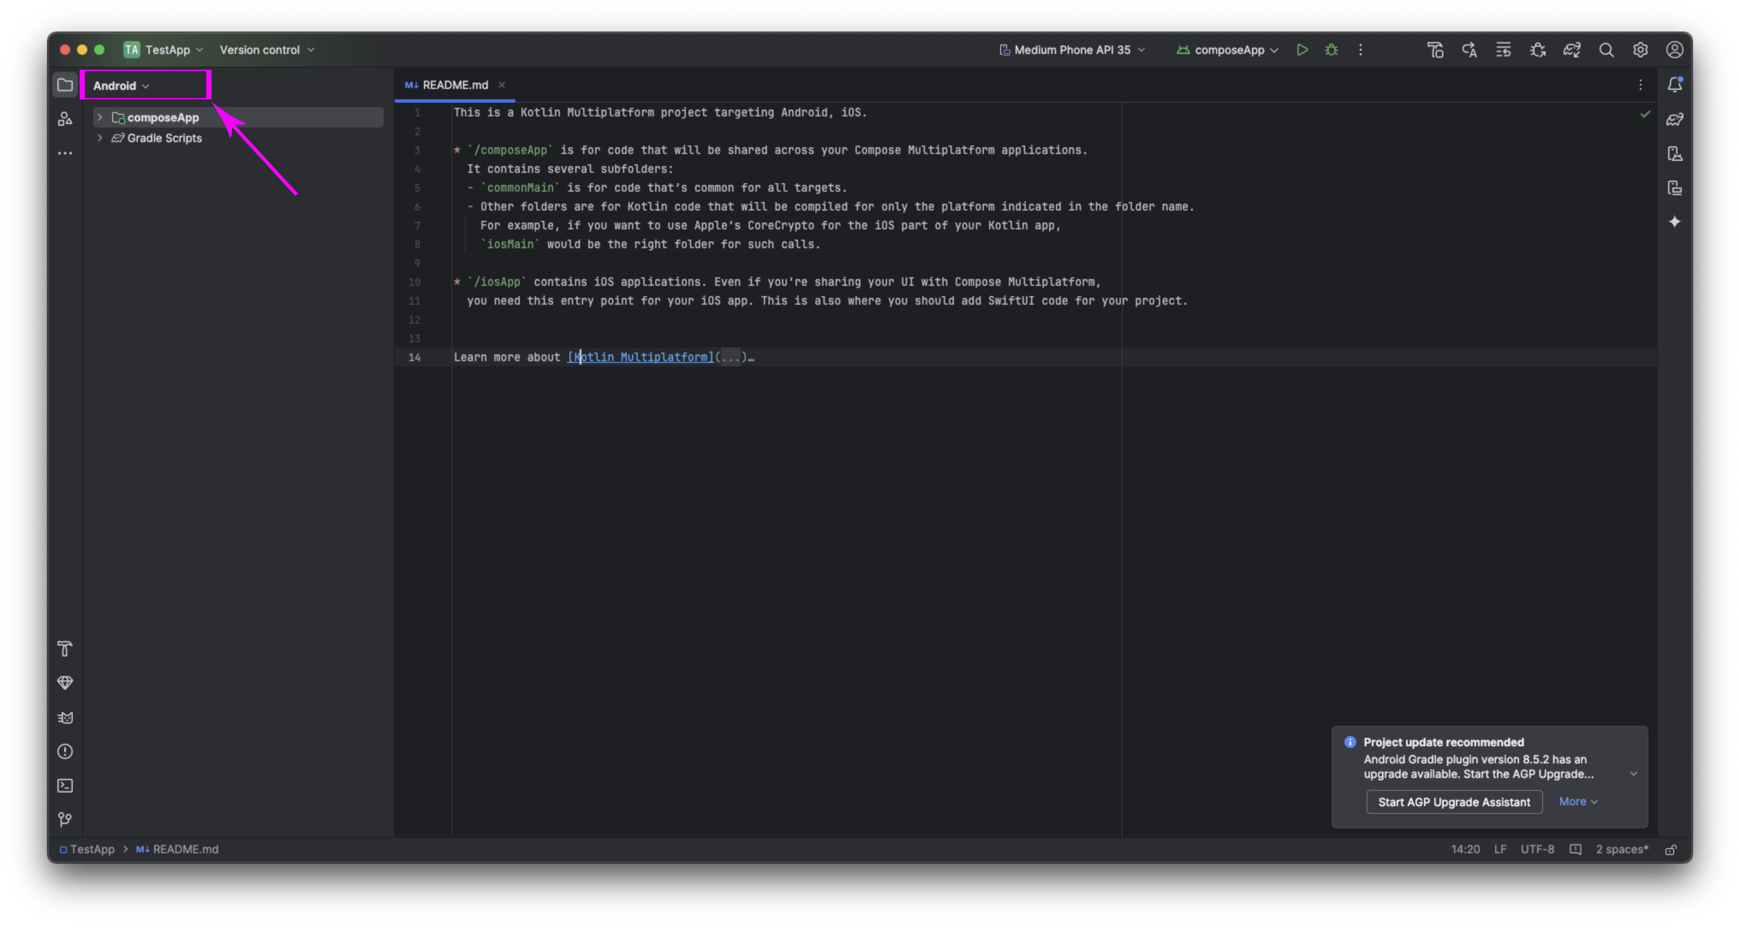
Task: Open the toolbar list layout icon
Action: tap(1503, 50)
